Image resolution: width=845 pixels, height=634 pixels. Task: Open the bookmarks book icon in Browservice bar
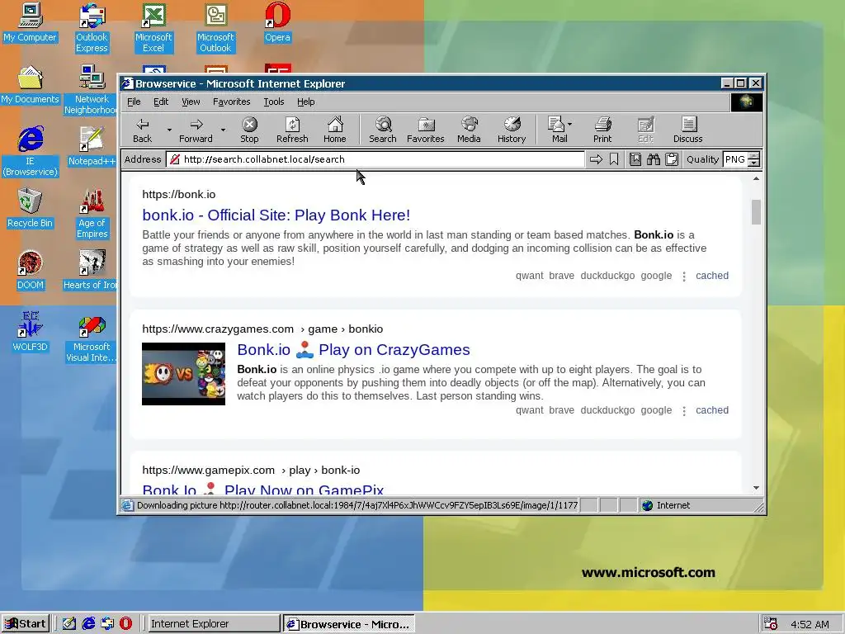coord(635,159)
